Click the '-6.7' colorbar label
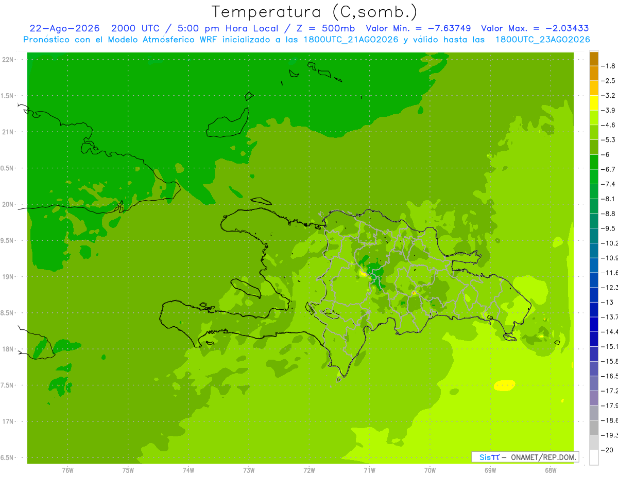The width and height of the screenshot is (618, 477). 608,169
